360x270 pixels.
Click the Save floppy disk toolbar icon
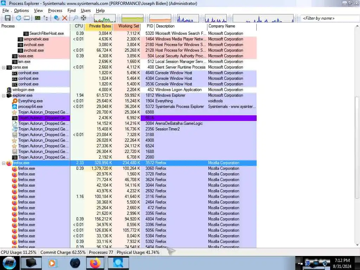point(8,18)
